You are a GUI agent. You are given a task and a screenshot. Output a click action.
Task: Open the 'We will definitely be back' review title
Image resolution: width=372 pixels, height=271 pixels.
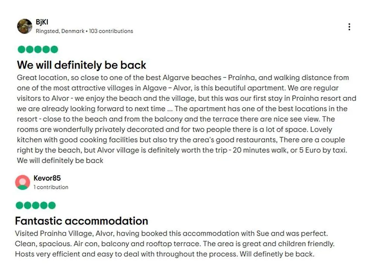tap(81, 65)
